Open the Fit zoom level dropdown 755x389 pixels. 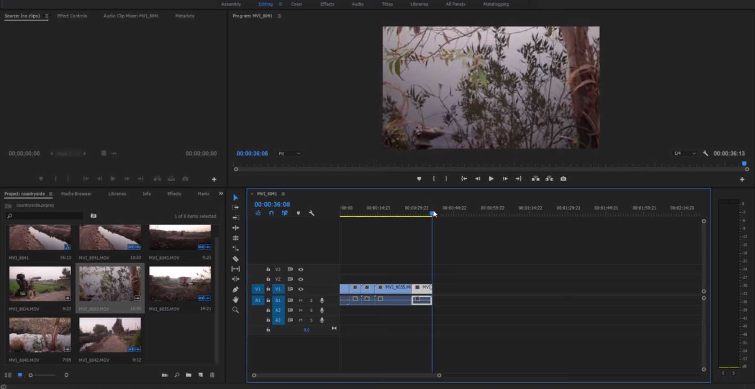[289, 154]
